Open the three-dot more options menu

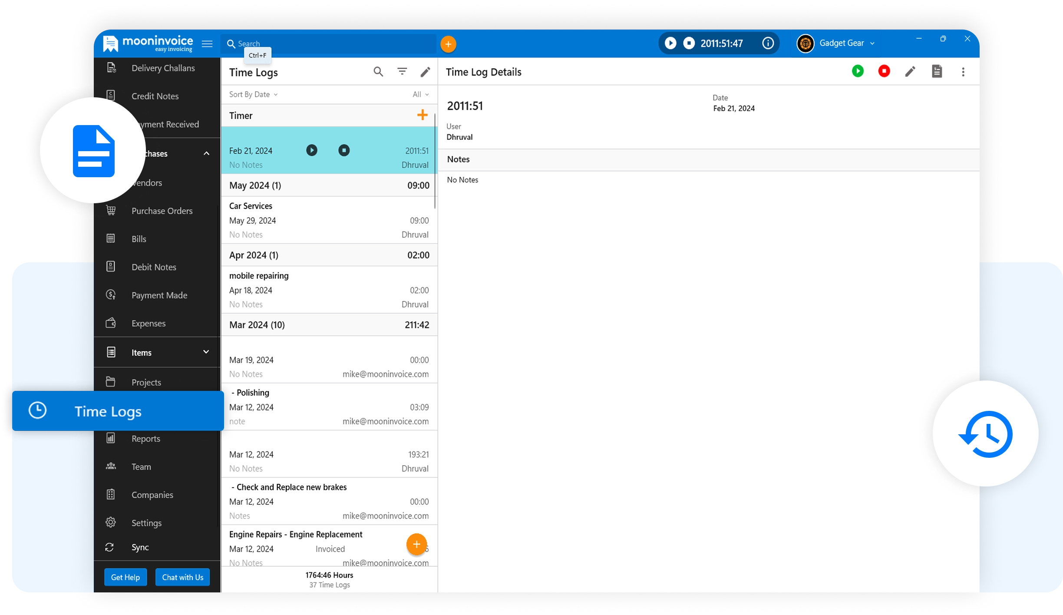point(963,72)
